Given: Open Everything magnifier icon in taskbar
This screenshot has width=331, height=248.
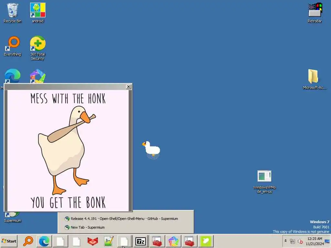Looking at the screenshot, I should 28,241.
